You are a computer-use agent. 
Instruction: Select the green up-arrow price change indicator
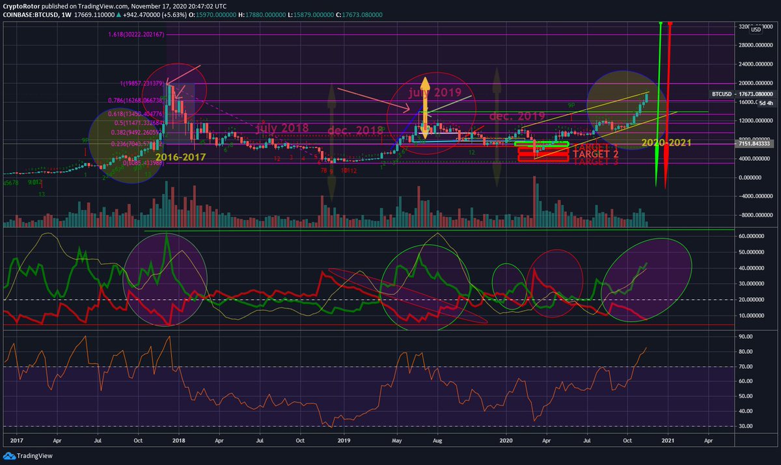(x=117, y=13)
